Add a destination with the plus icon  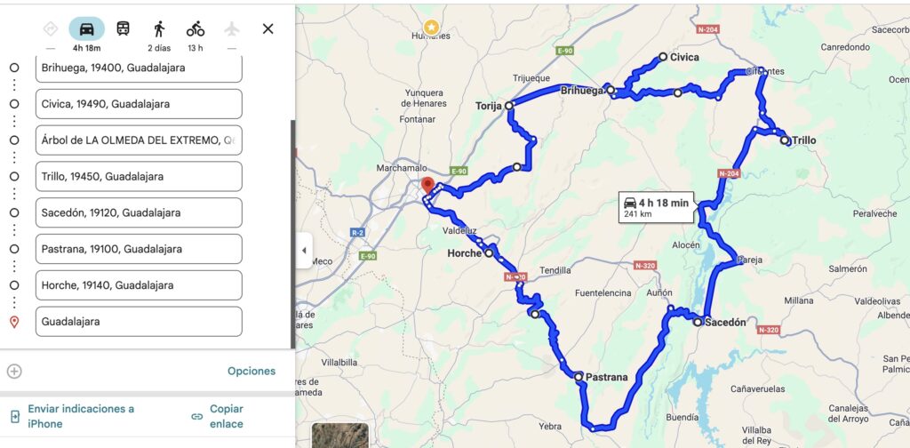[x=14, y=372]
